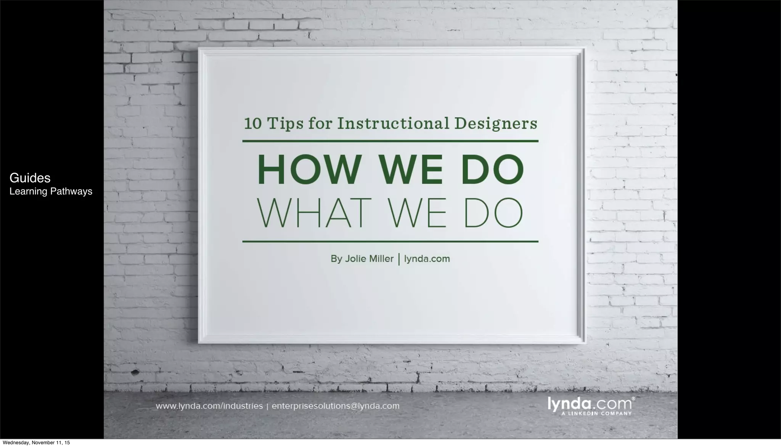Click the pipe separator between URL and email
The width and height of the screenshot is (781, 447).
pos(267,406)
